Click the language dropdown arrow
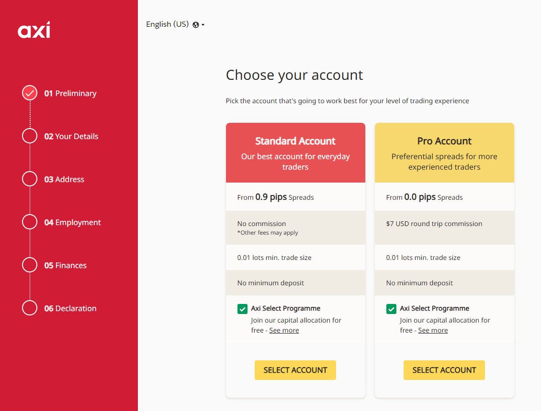This screenshot has height=411, width=541. [x=203, y=25]
